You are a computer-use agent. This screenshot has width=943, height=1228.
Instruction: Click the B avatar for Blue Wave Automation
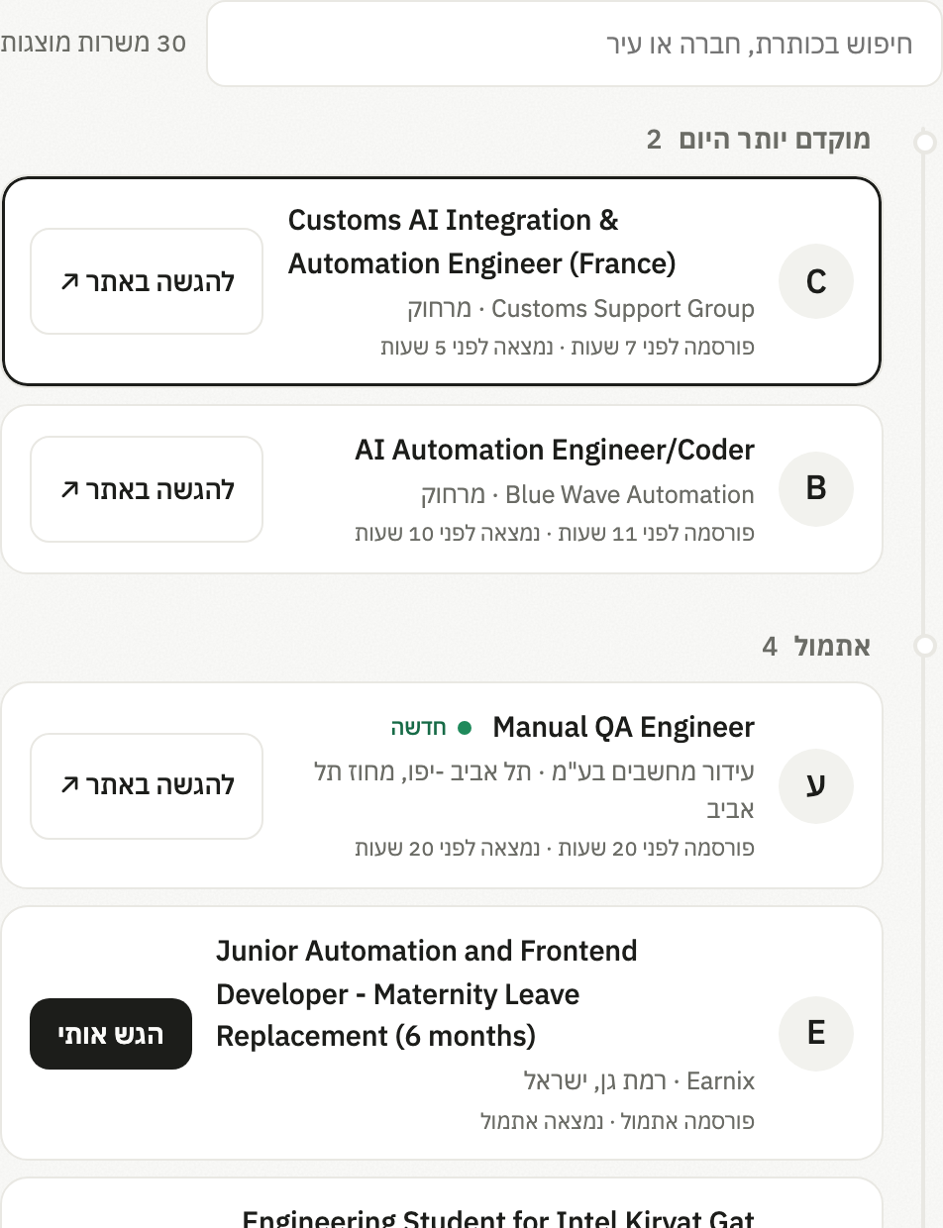pyautogui.click(x=816, y=488)
